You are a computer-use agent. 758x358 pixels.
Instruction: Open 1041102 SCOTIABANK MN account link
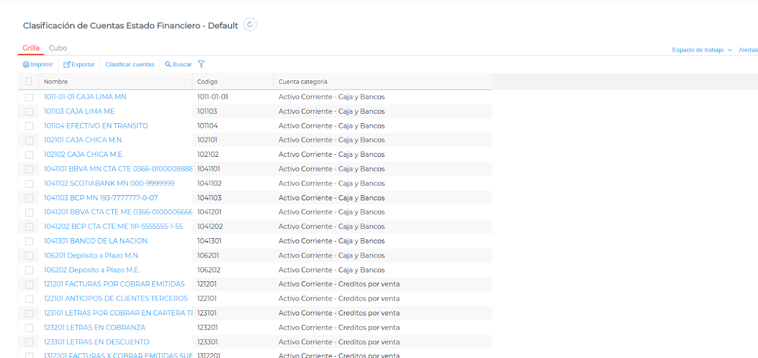tap(109, 183)
